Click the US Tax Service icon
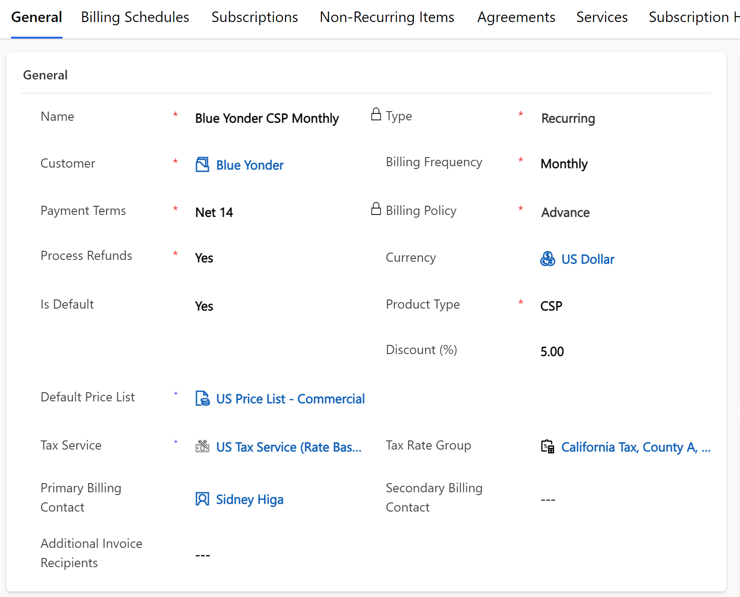The image size is (740, 597). [202, 446]
